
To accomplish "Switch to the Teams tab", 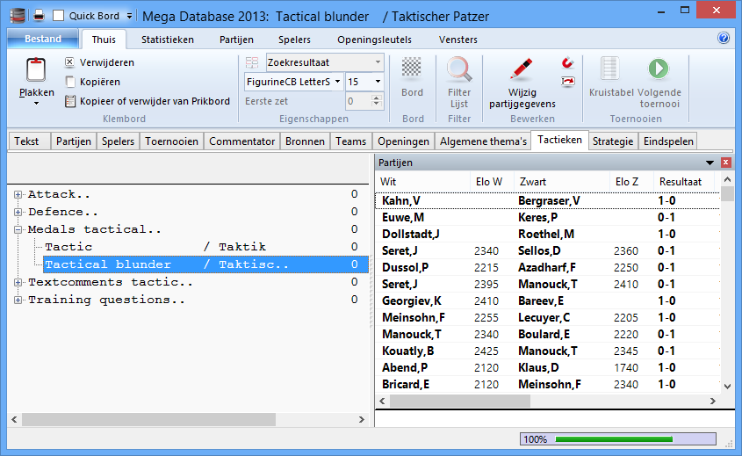I will (x=350, y=141).
